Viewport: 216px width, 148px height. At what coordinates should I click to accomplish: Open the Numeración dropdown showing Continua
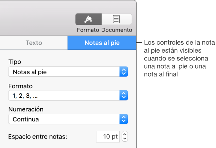68,119
